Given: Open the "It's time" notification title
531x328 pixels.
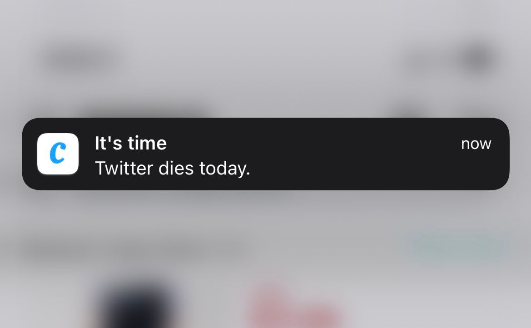Looking at the screenshot, I should pyautogui.click(x=131, y=143).
